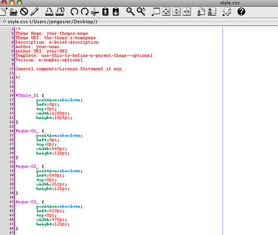The image size is (278, 235).
Task: Split window horizontally with left-right arrows icon
Action: tap(187, 12)
